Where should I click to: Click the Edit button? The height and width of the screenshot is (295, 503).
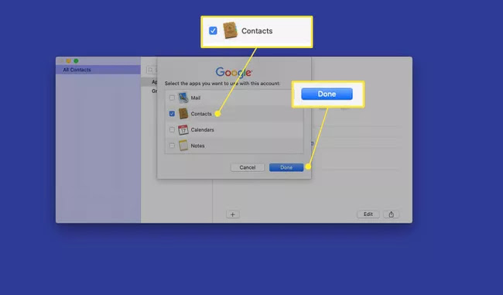point(368,214)
